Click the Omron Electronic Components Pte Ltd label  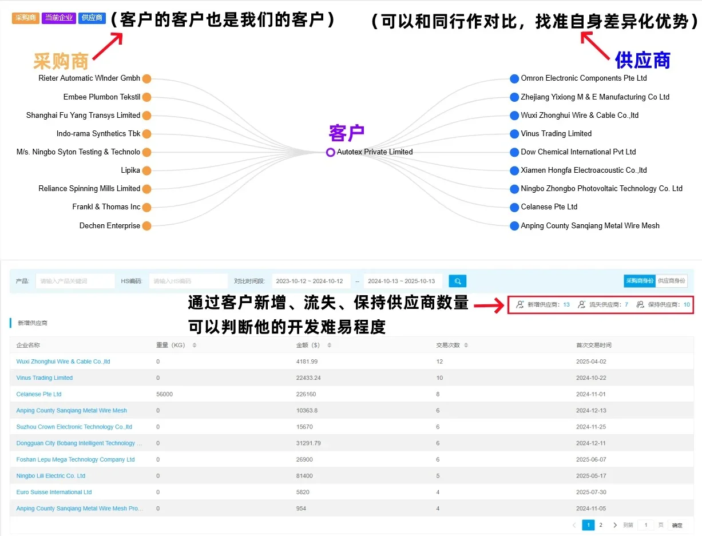[584, 78]
